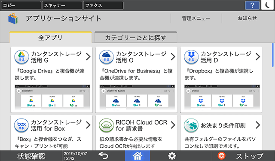Screen dimensions: 275x161
Task: Expand カンタンストレージ活用 G with its chevron
Action: [x=88, y=57]
